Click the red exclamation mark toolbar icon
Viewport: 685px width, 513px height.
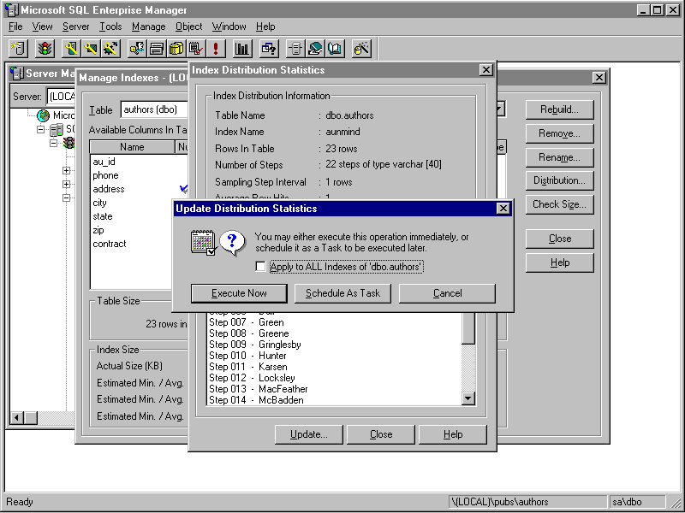[x=216, y=49]
